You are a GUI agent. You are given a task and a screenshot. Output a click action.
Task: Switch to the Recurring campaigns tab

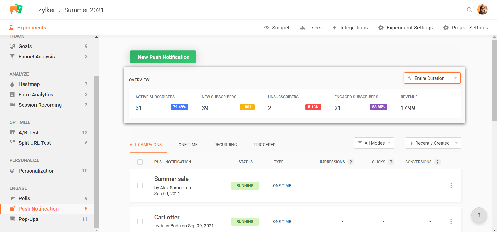(x=225, y=145)
